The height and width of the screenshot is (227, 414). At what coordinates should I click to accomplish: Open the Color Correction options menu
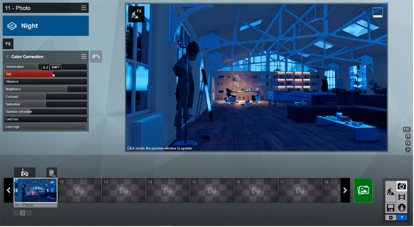tap(83, 56)
